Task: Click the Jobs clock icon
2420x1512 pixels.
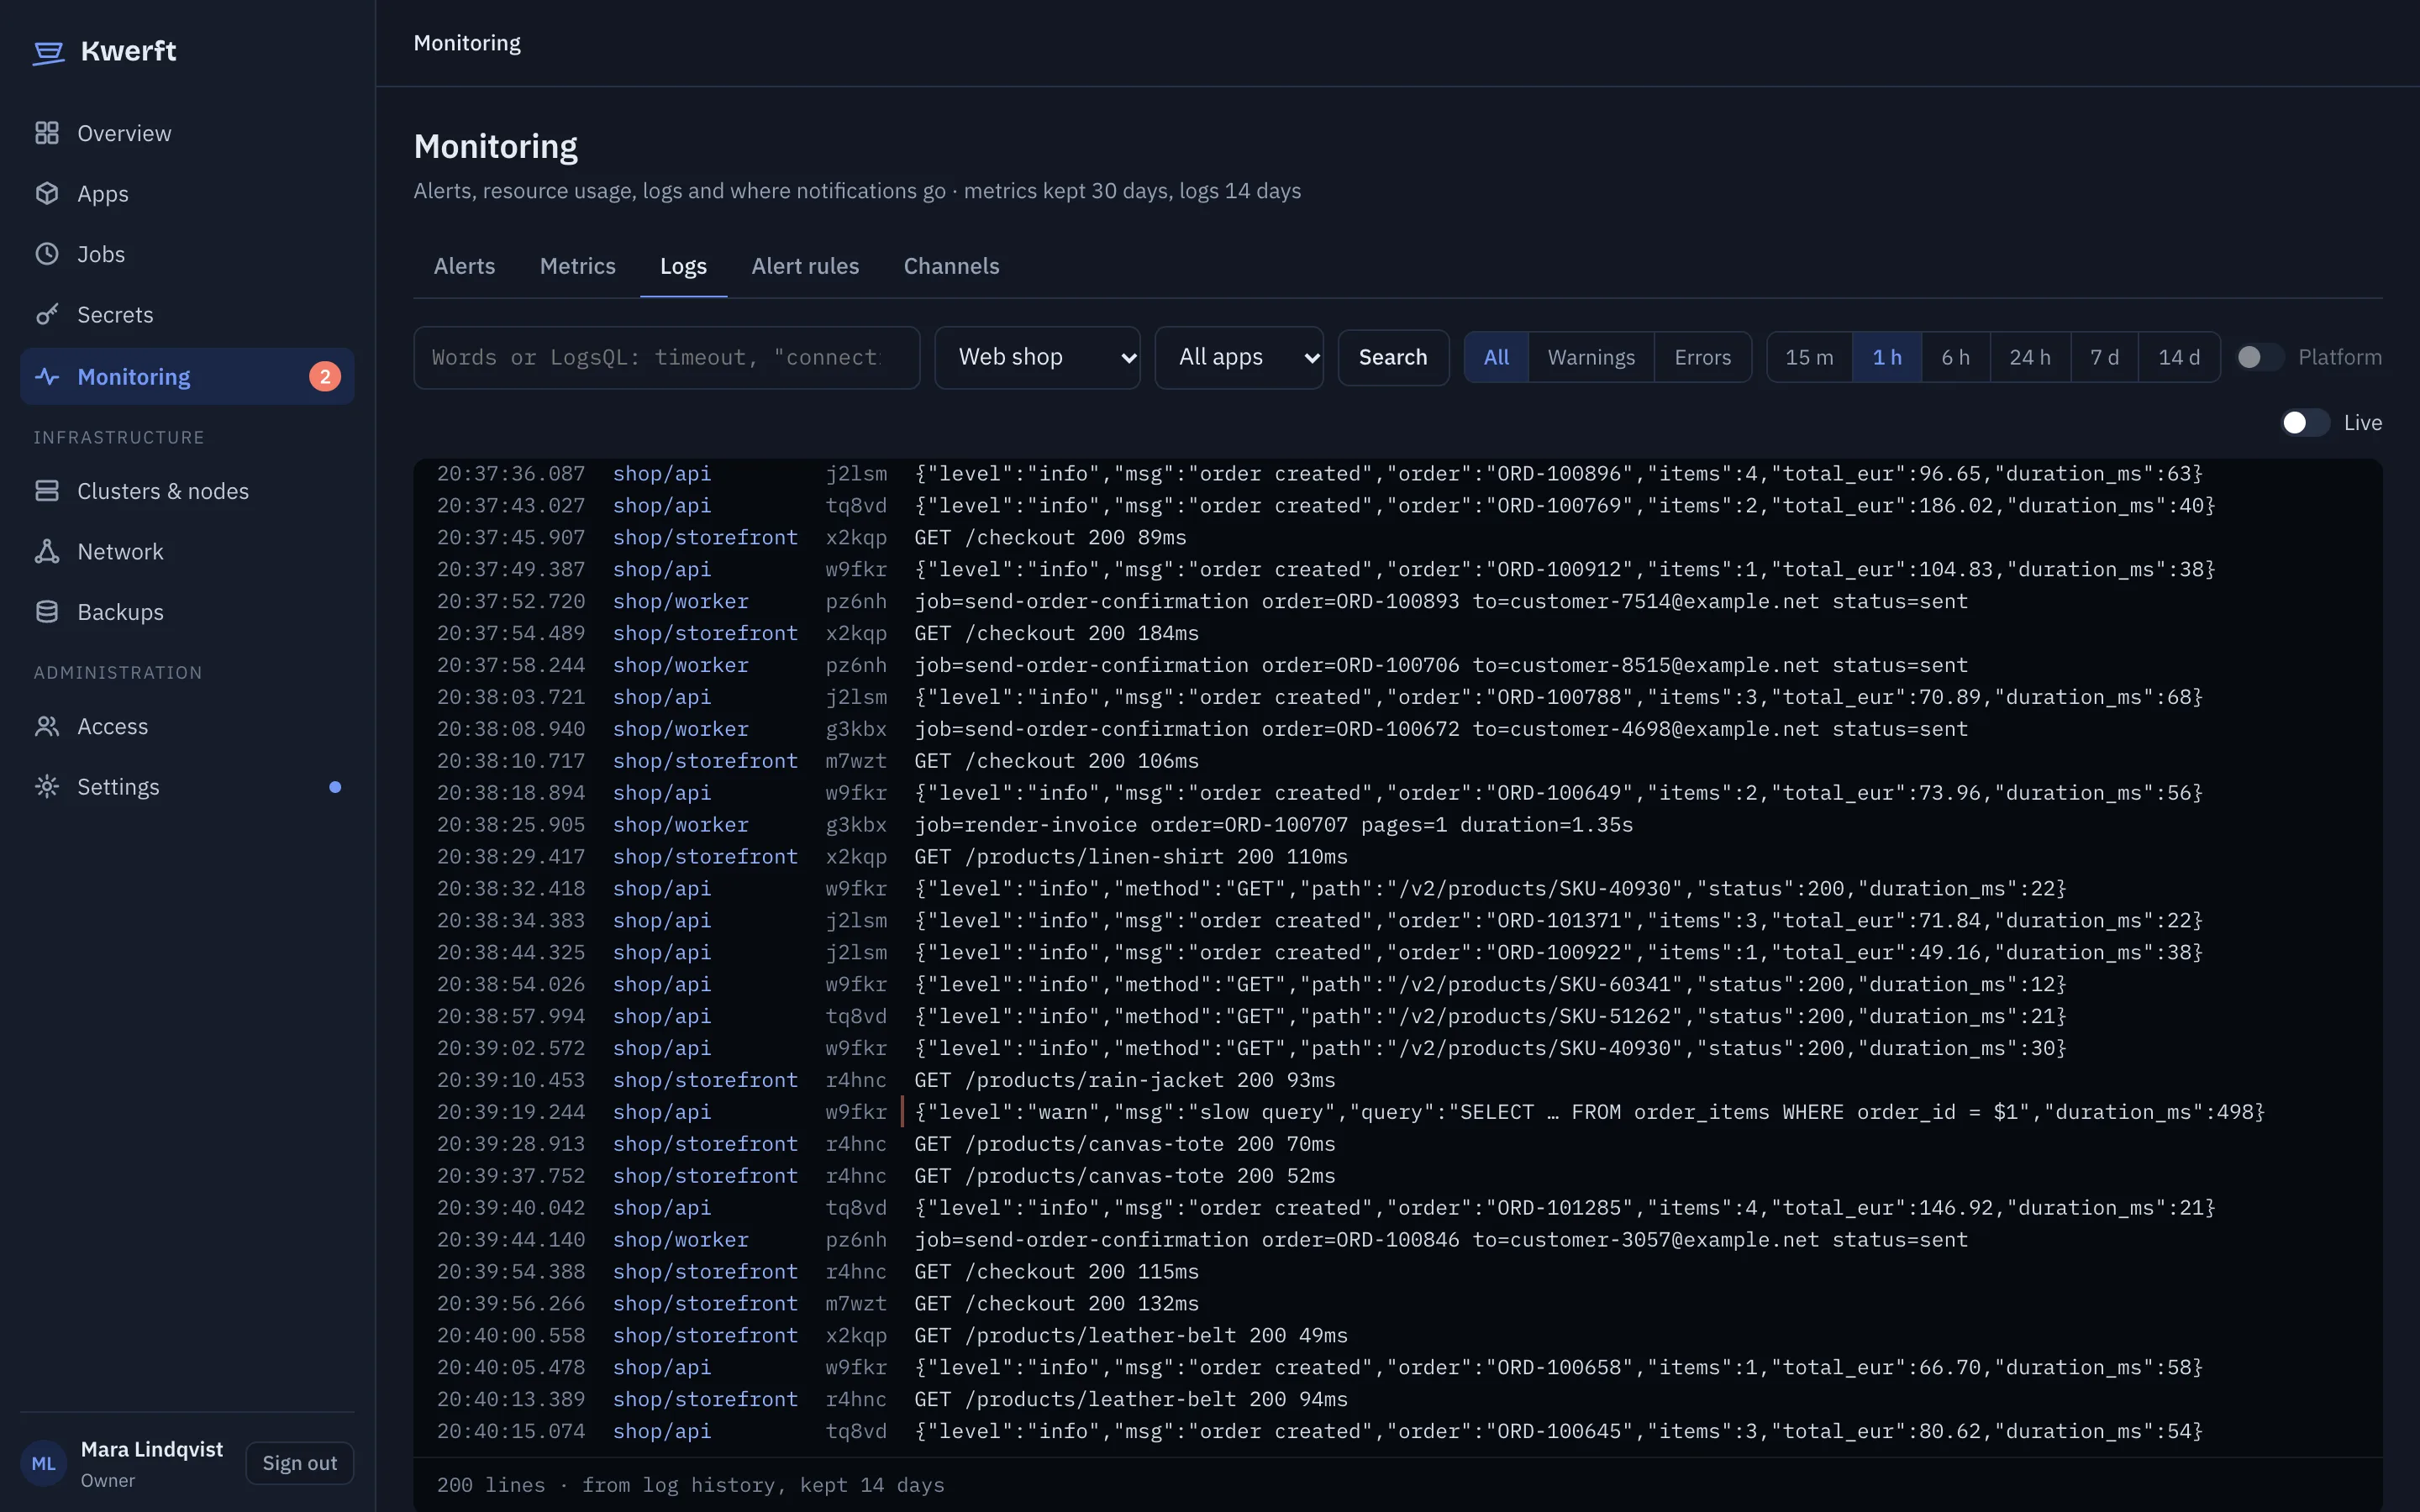Action: click(47, 254)
